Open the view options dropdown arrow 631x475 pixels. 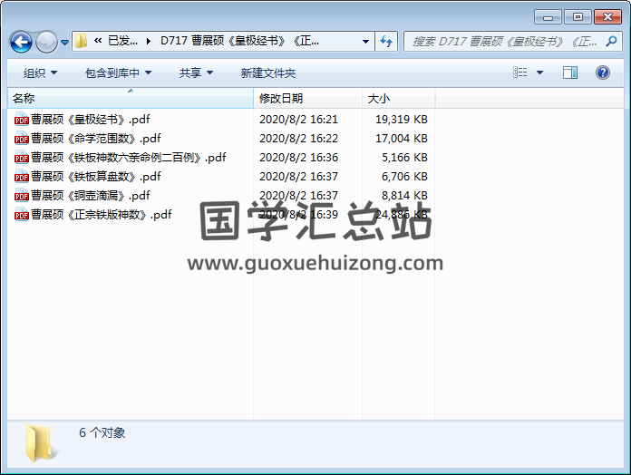click(x=539, y=73)
